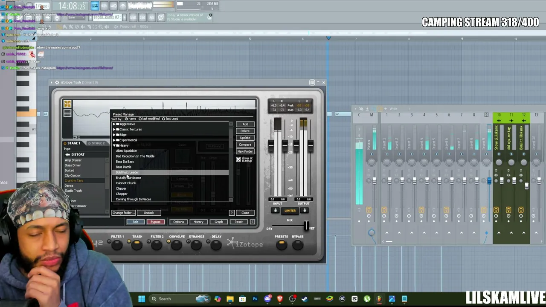Image resolution: width=546 pixels, height=307 pixels.
Task: Click the Trash 2 input link lock icon
Action: (x=276, y=210)
